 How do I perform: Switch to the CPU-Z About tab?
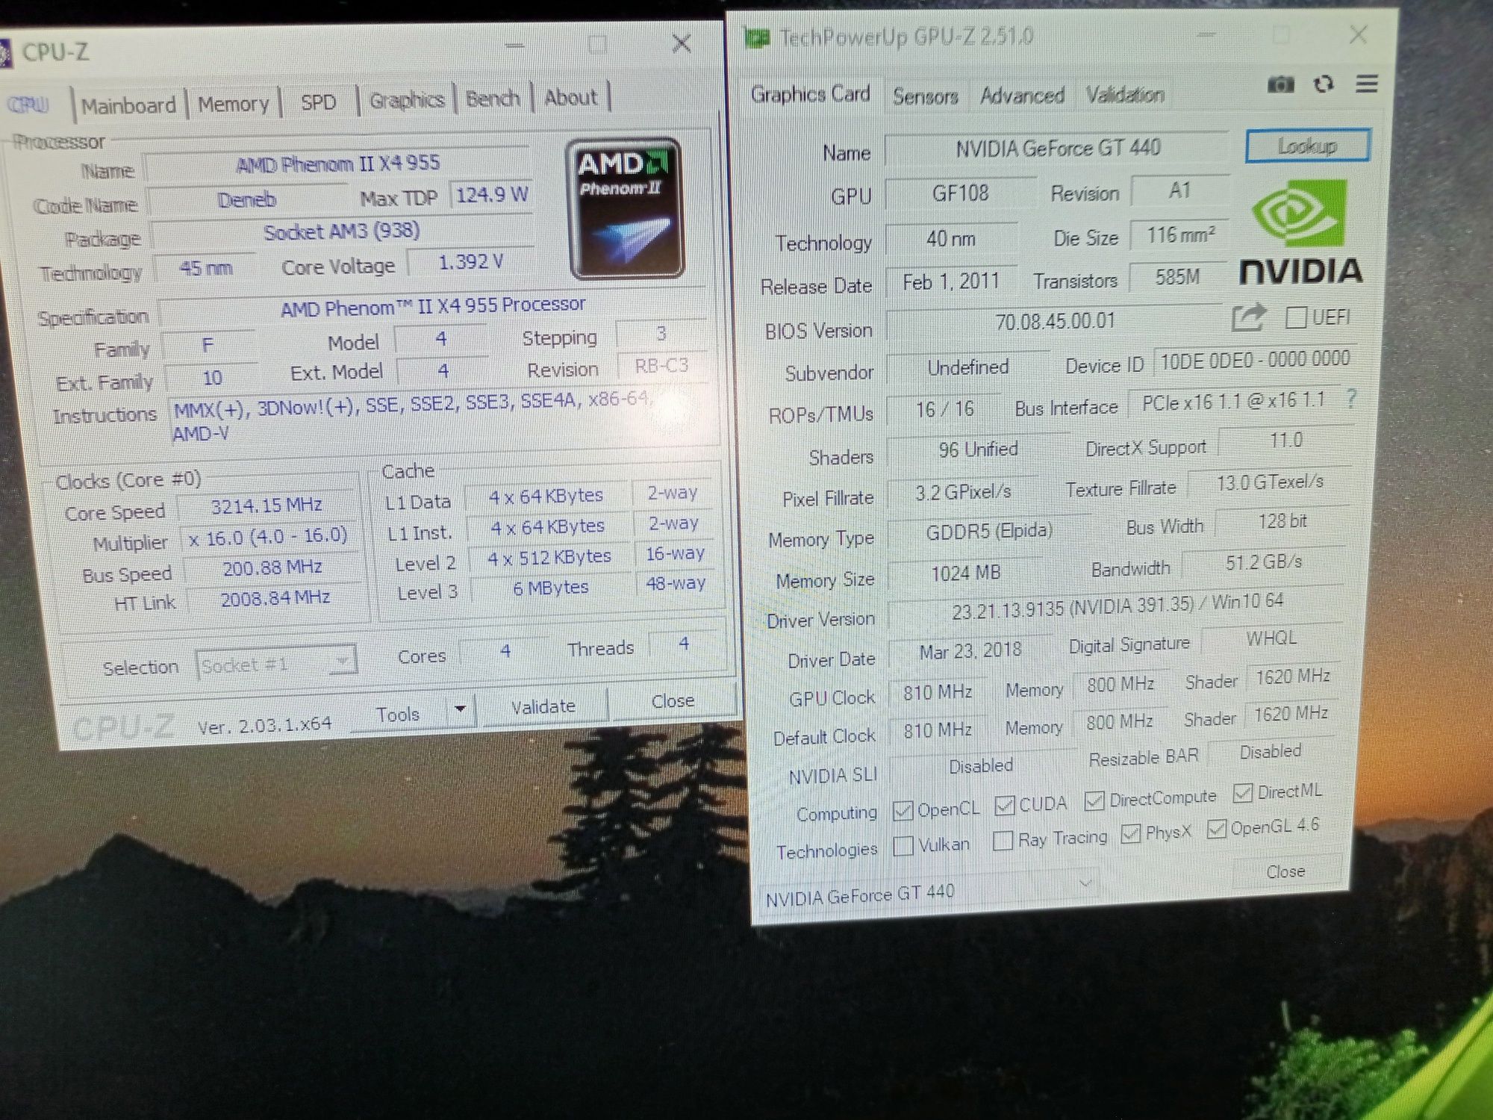(x=570, y=97)
